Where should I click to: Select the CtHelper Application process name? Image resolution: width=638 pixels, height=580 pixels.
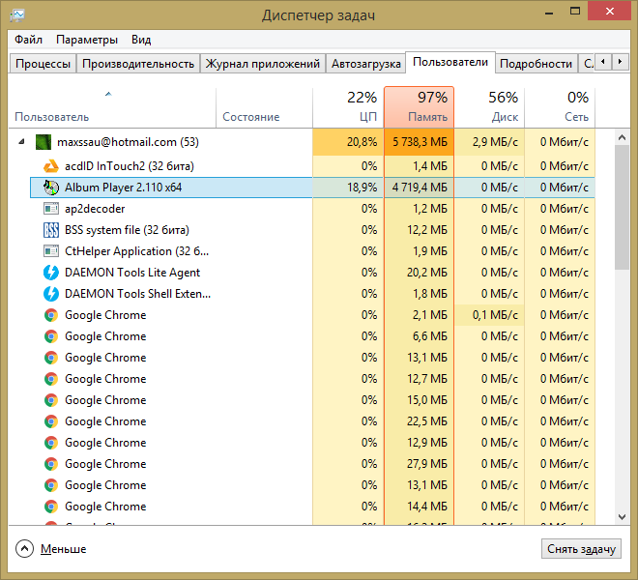click(136, 251)
